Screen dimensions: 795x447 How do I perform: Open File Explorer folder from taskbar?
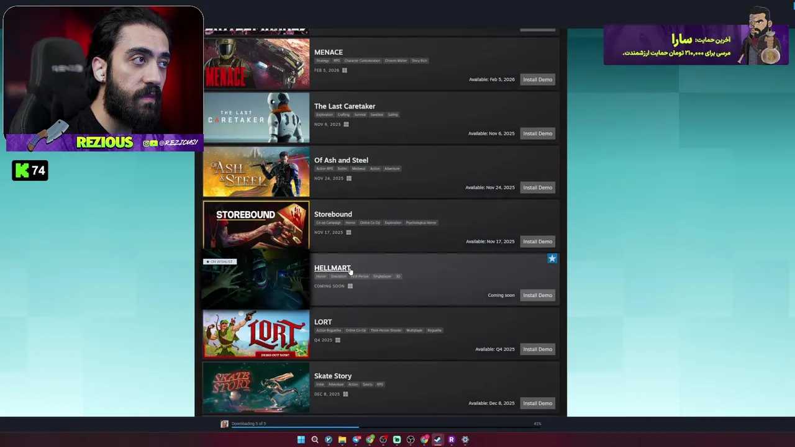click(x=342, y=440)
